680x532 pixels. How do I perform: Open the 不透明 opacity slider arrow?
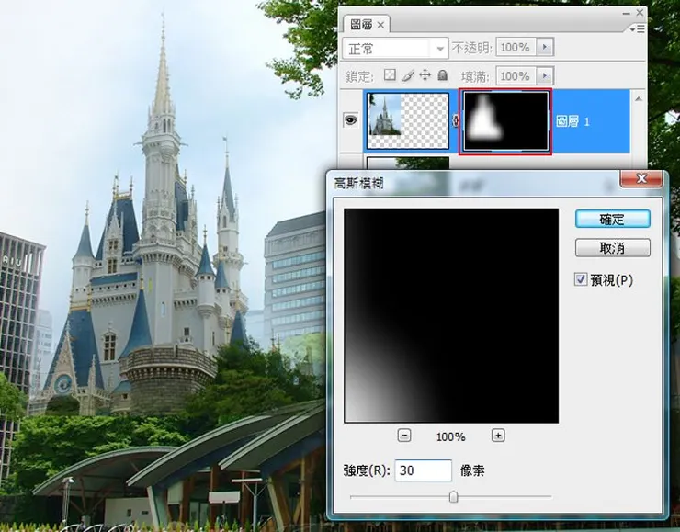545,48
